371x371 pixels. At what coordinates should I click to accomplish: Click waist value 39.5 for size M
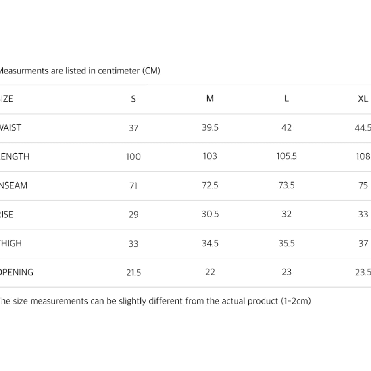click(x=210, y=128)
